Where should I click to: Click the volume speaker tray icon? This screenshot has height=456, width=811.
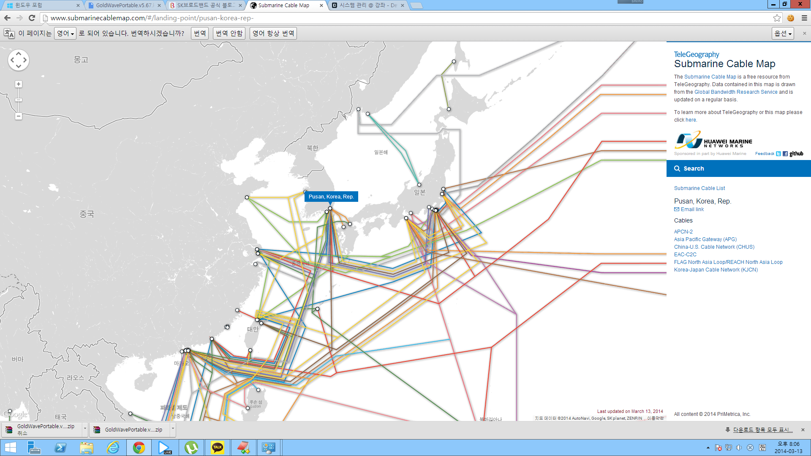(x=739, y=448)
